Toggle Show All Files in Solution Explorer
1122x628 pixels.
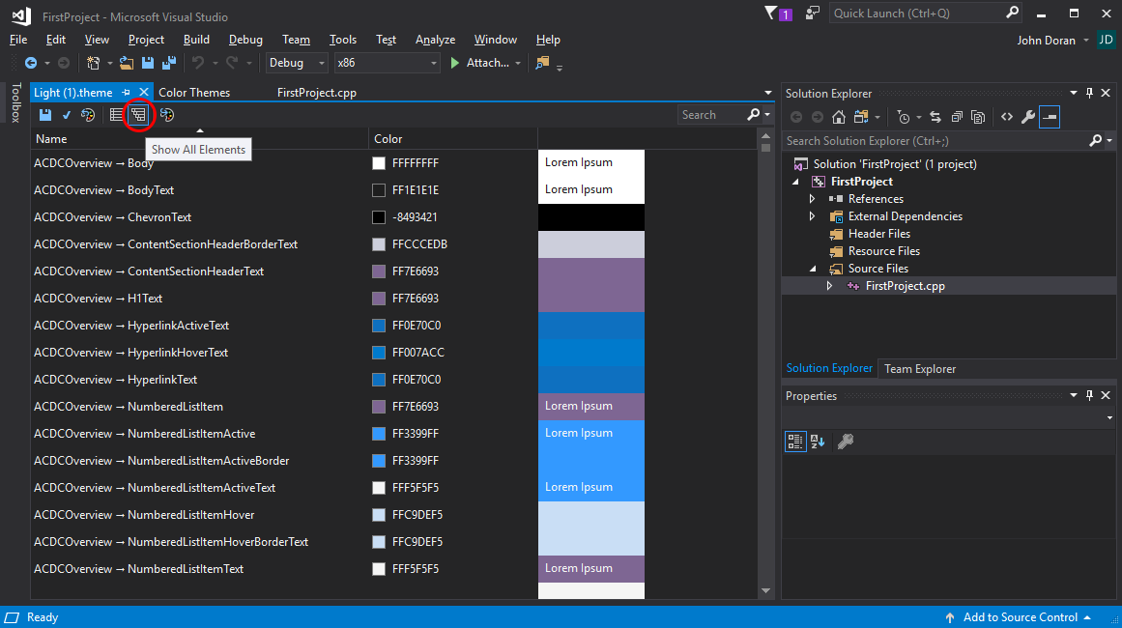[x=978, y=117]
